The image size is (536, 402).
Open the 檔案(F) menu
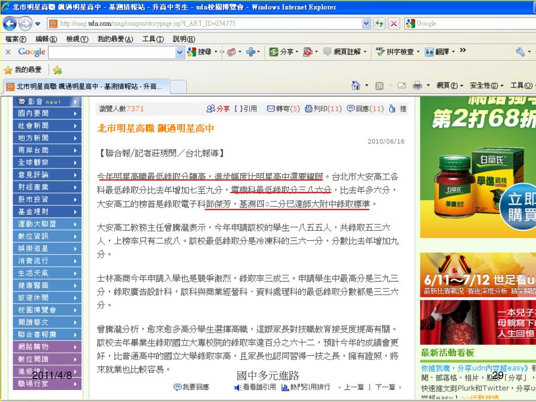16,39
